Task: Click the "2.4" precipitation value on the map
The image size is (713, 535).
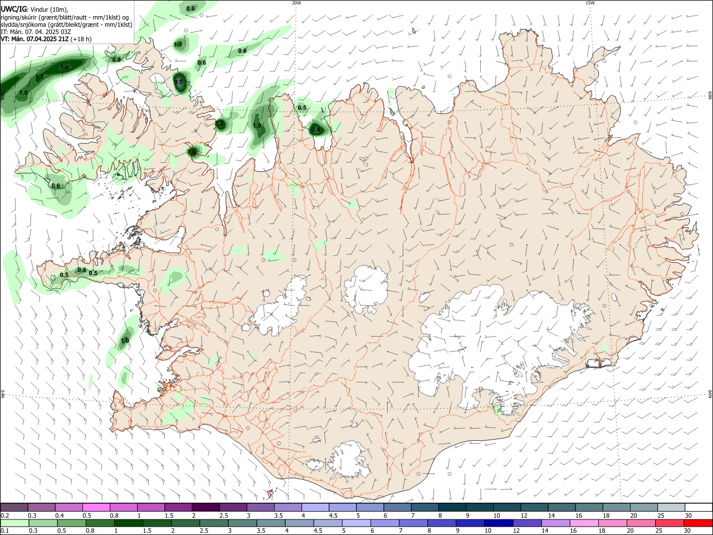Action: point(316,130)
